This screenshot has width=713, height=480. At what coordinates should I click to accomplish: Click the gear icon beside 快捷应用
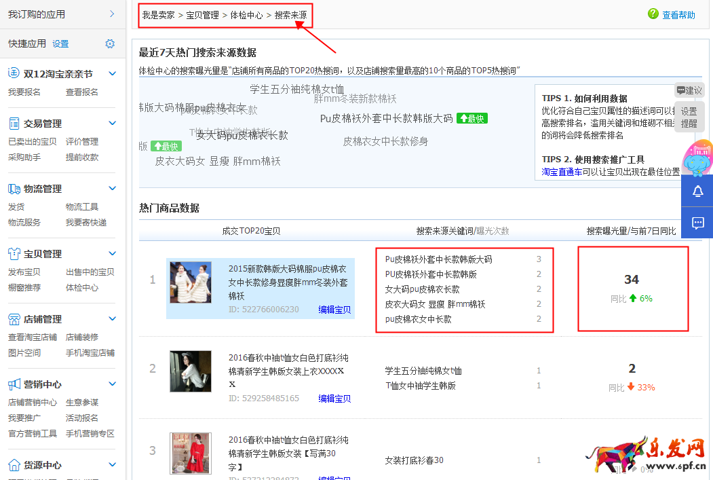(x=110, y=43)
